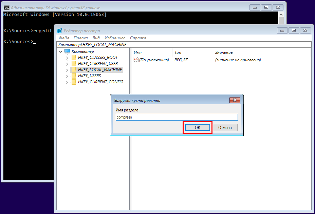Select the HKEY_CLASSES_ROOT tree label
315x214 pixels.
98,58
